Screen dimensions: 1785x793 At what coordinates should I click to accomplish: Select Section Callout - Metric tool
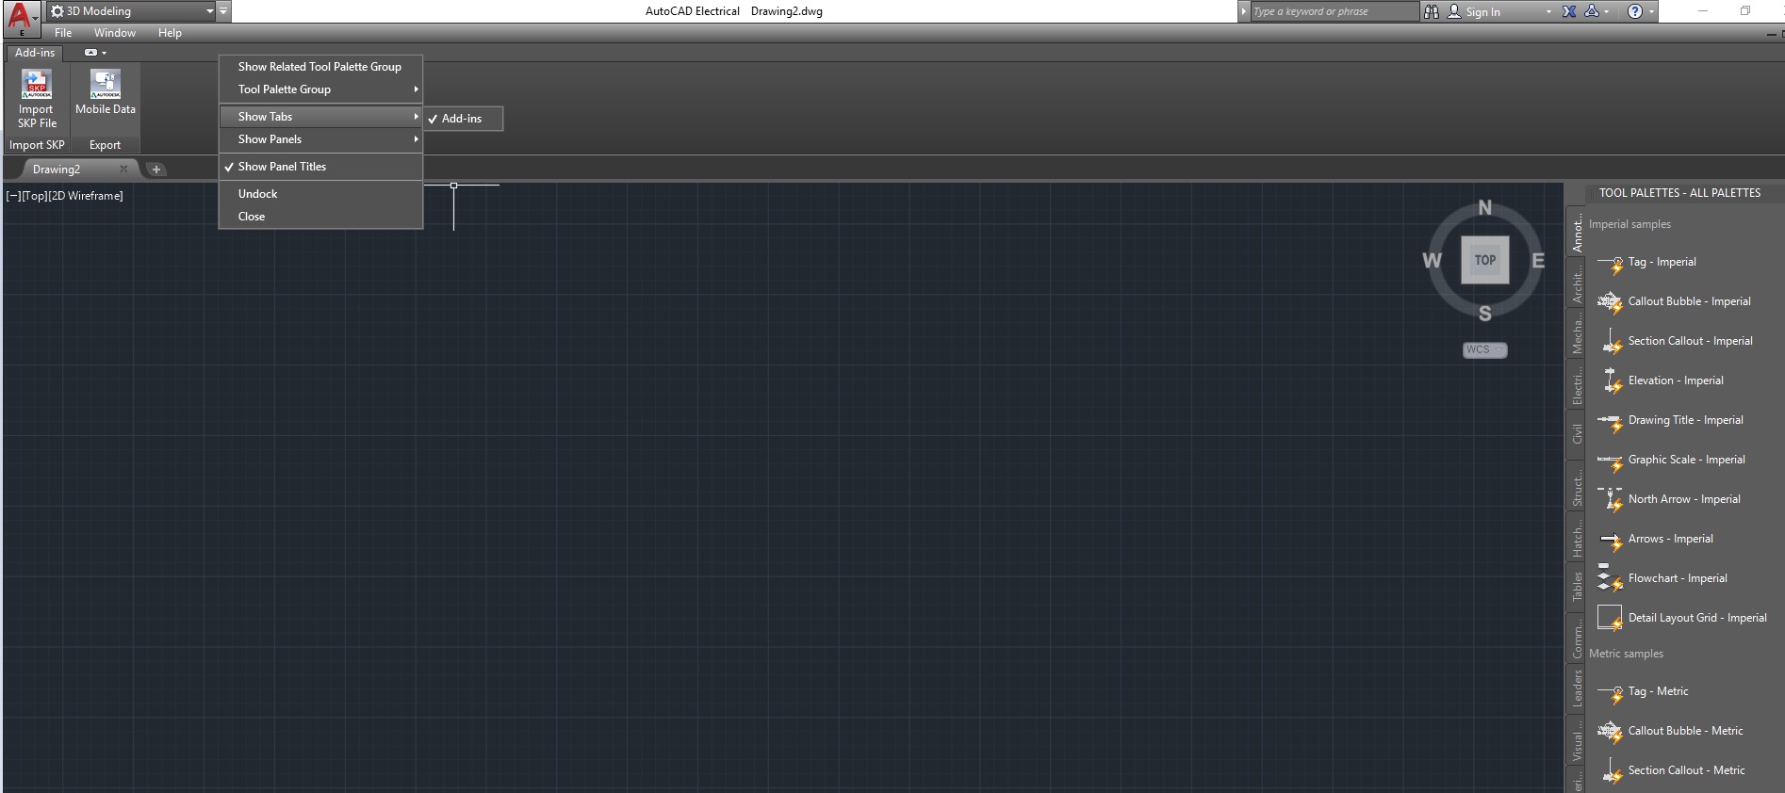point(1675,770)
